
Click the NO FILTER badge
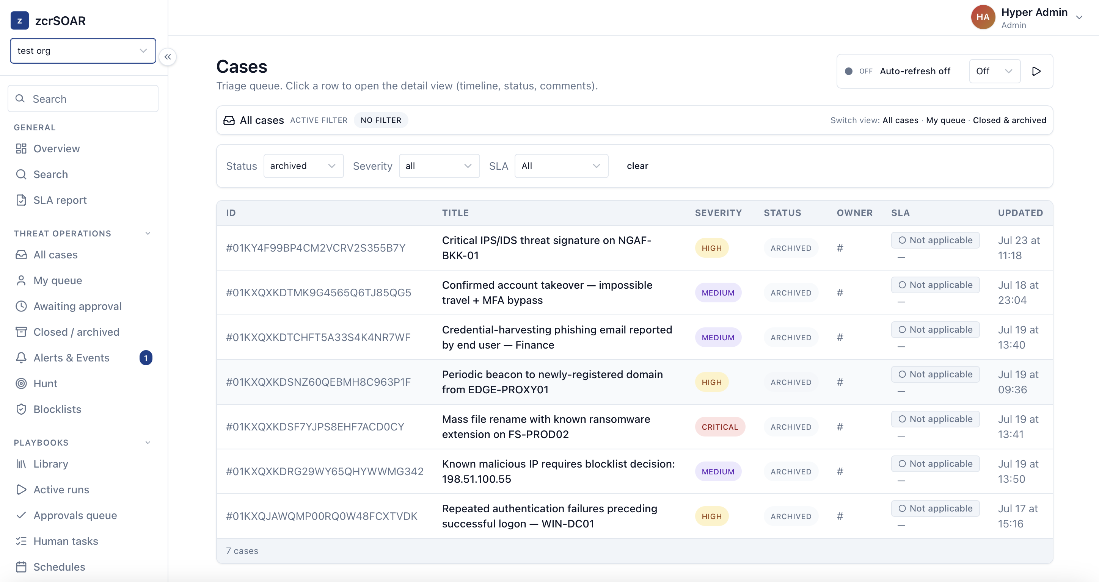point(381,120)
